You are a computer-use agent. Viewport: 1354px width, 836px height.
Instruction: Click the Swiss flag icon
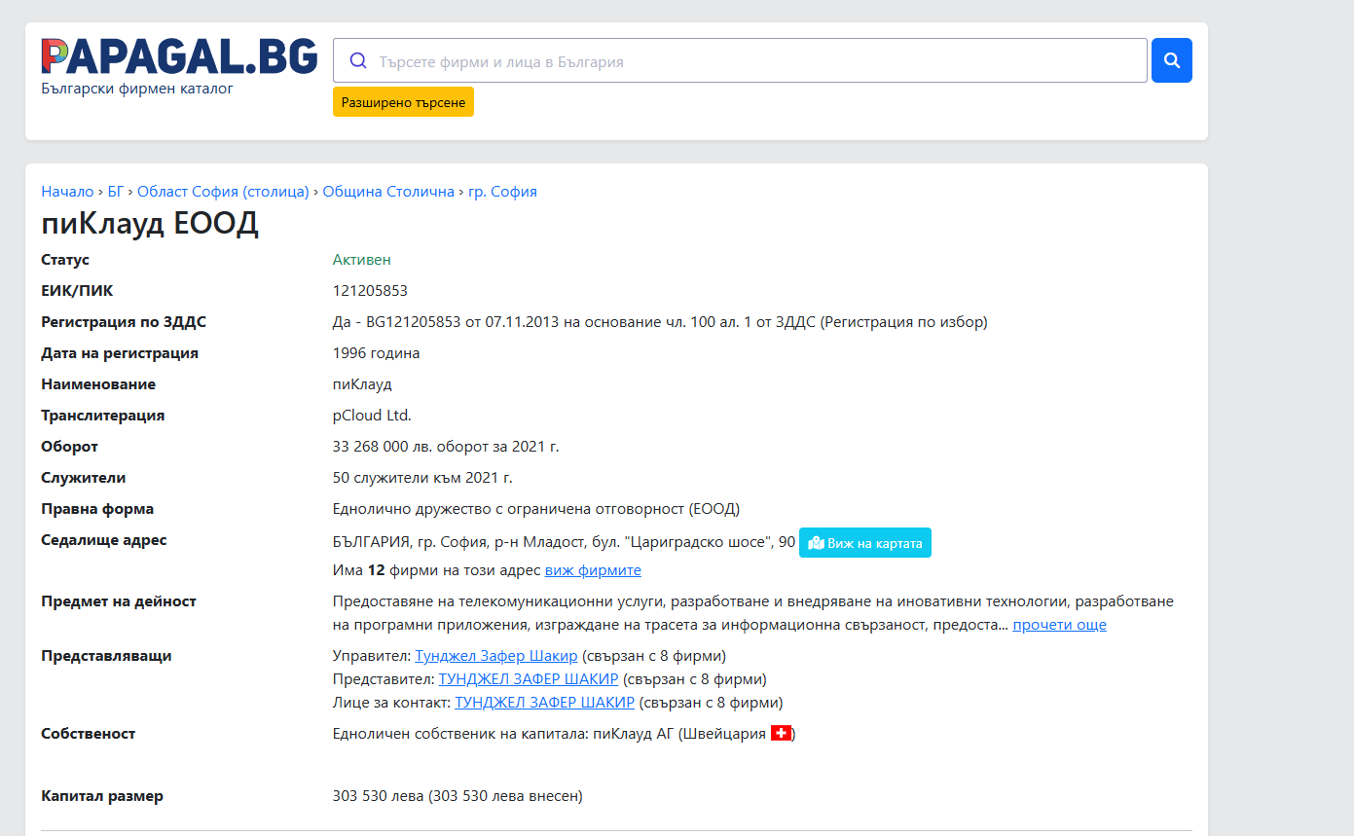781,734
